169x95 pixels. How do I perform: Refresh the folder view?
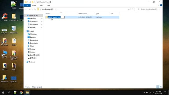[x=133, y=9]
